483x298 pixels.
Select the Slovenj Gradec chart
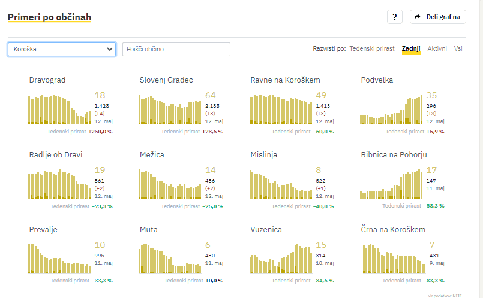[170, 109]
